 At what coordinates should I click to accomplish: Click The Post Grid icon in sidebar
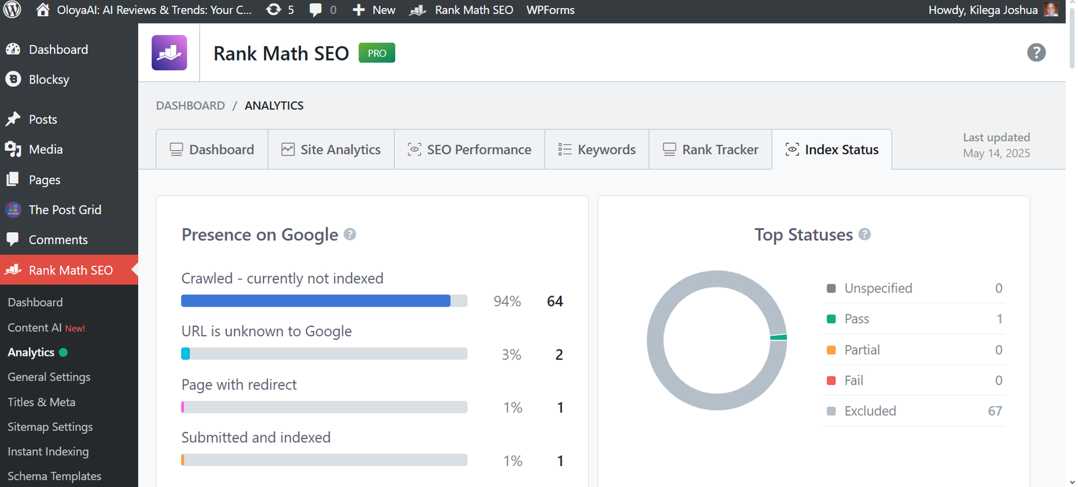pos(13,209)
